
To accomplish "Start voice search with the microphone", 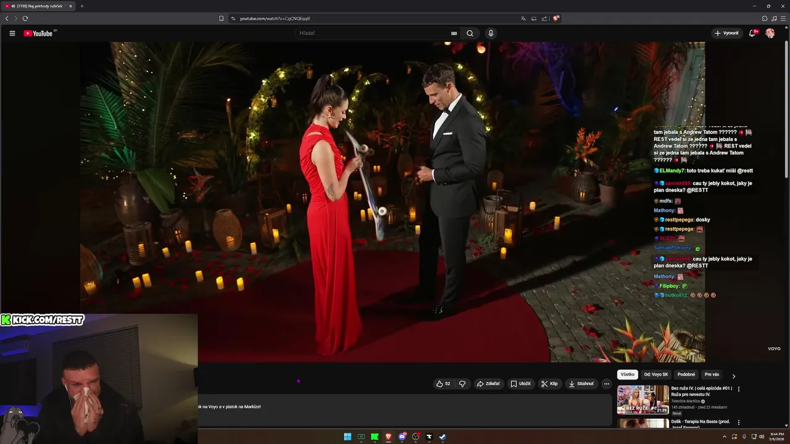I will [491, 33].
